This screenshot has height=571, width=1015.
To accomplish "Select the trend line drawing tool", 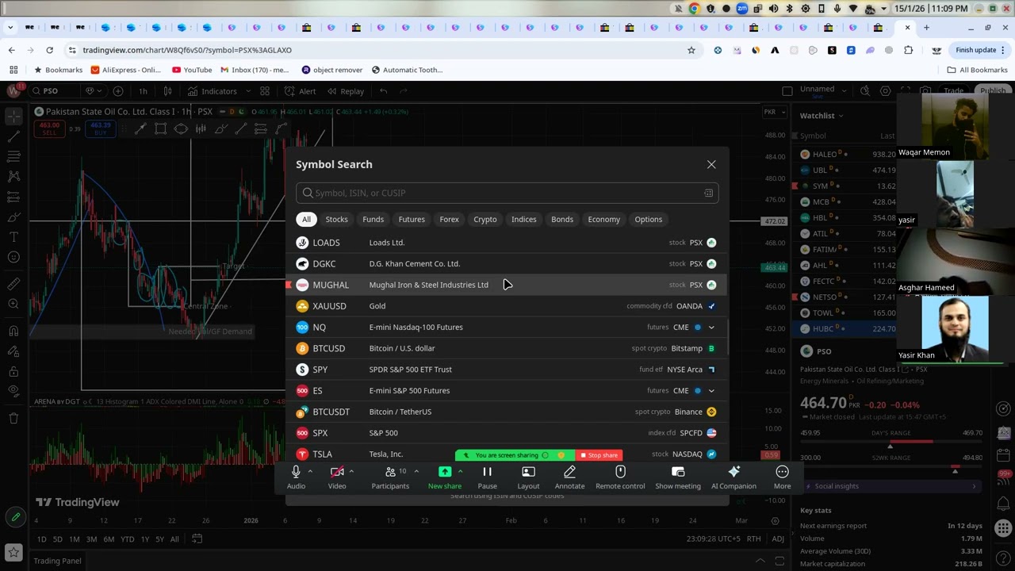I will [x=13, y=136].
